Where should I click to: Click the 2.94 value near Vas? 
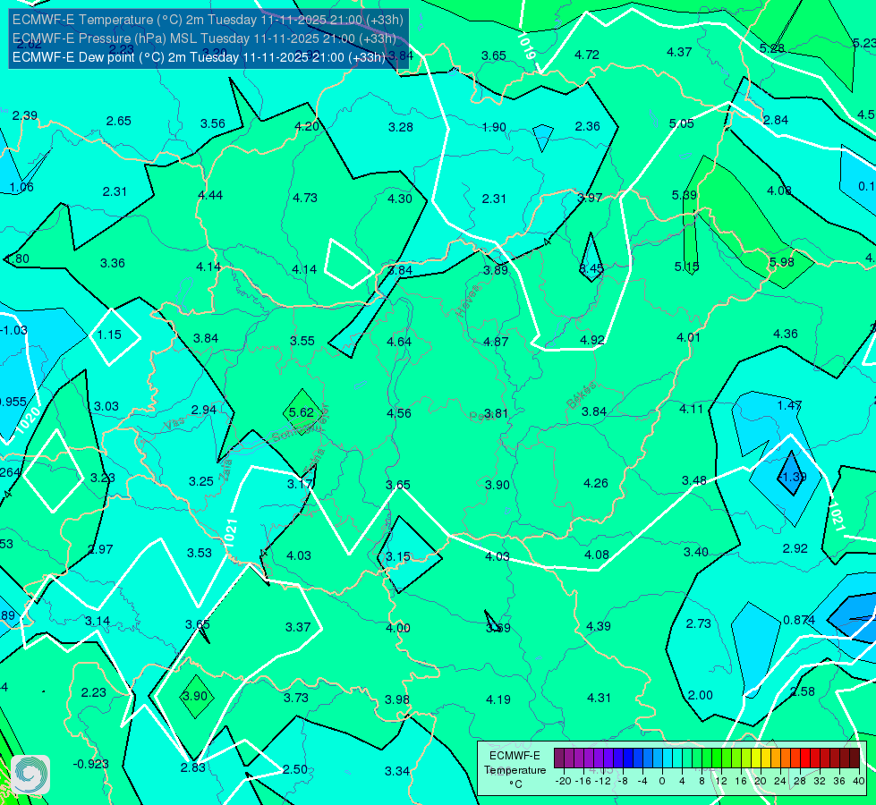203,410
